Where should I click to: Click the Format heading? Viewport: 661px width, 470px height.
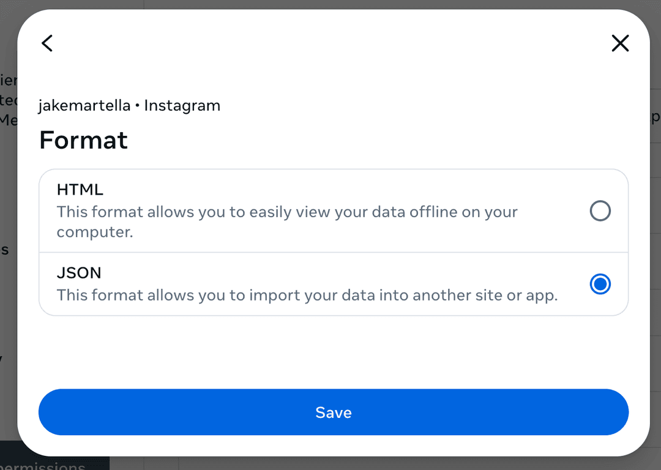(83, 140)
